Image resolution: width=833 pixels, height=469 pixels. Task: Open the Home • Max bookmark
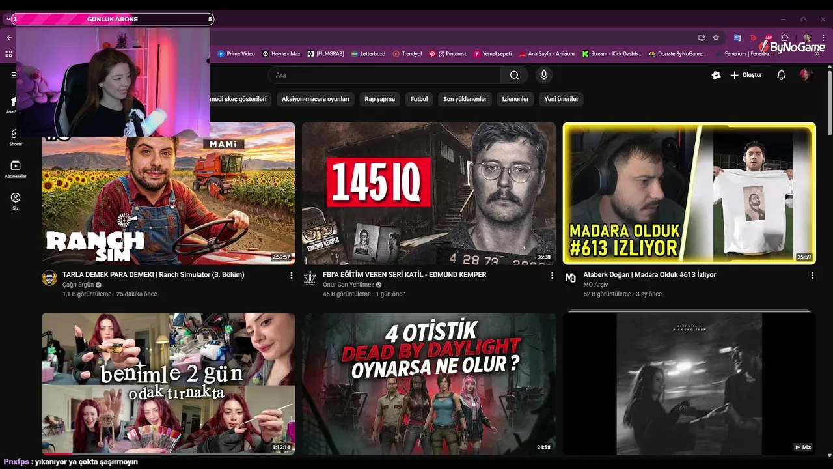tap(282, 54)
